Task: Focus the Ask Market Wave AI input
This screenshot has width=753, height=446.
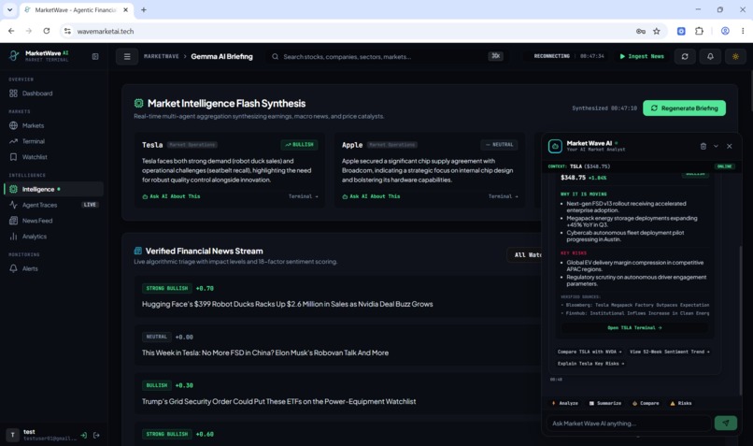Action: click(629, 424)
